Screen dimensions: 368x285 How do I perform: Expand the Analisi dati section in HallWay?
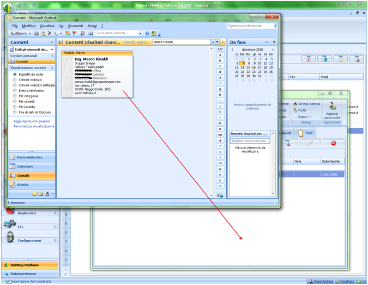[55, 213]
